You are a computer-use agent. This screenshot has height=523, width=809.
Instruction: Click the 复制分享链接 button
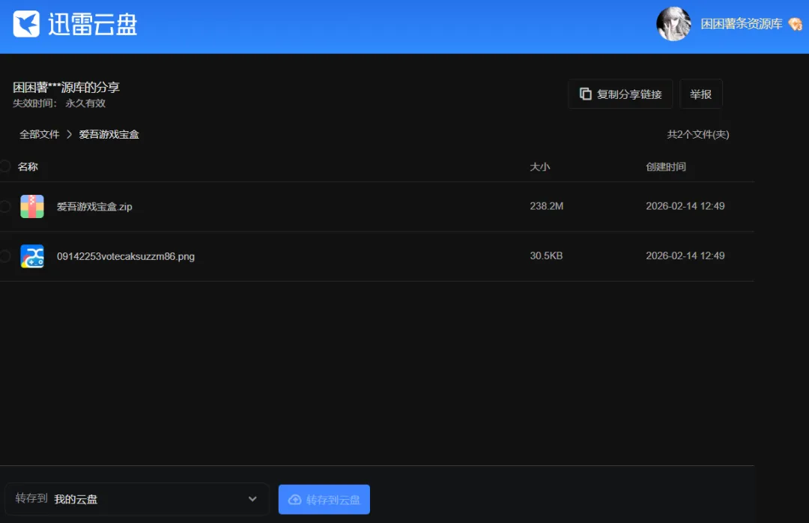(x=620, y=94)
